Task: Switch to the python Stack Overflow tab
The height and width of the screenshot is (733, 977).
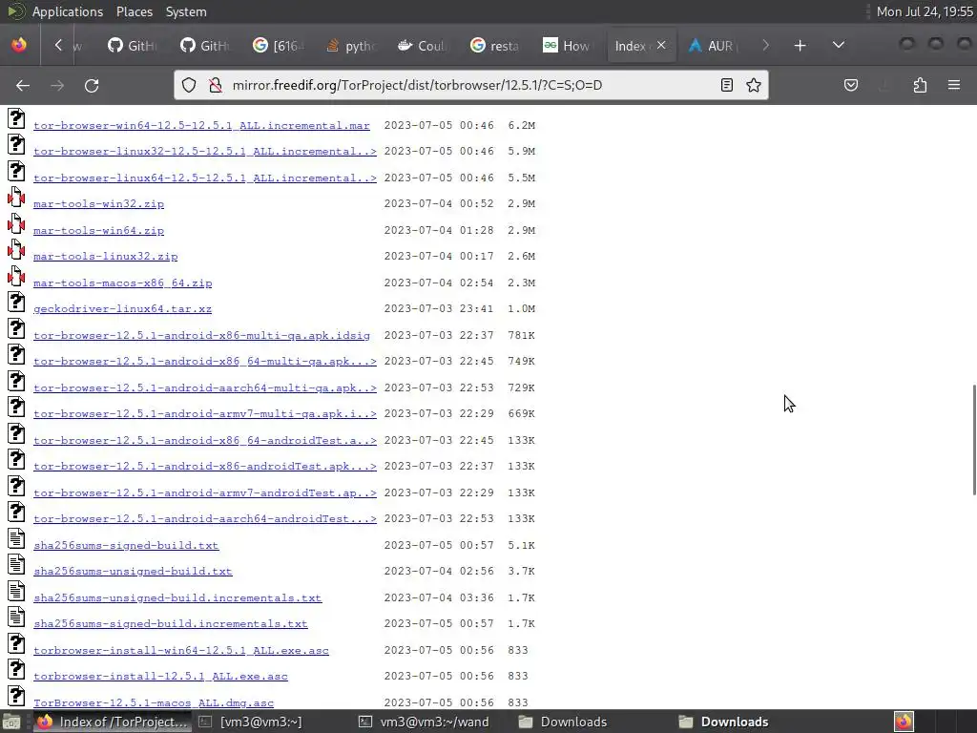Action: point(351,46)
